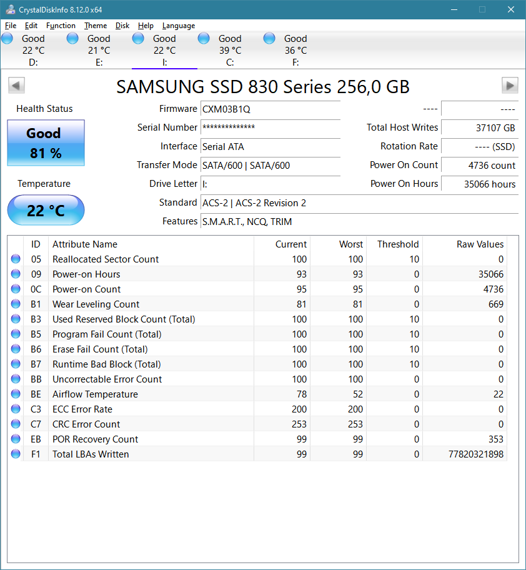Click the Worst column header
The image size is (526, 570).
(x=338, y=244)
